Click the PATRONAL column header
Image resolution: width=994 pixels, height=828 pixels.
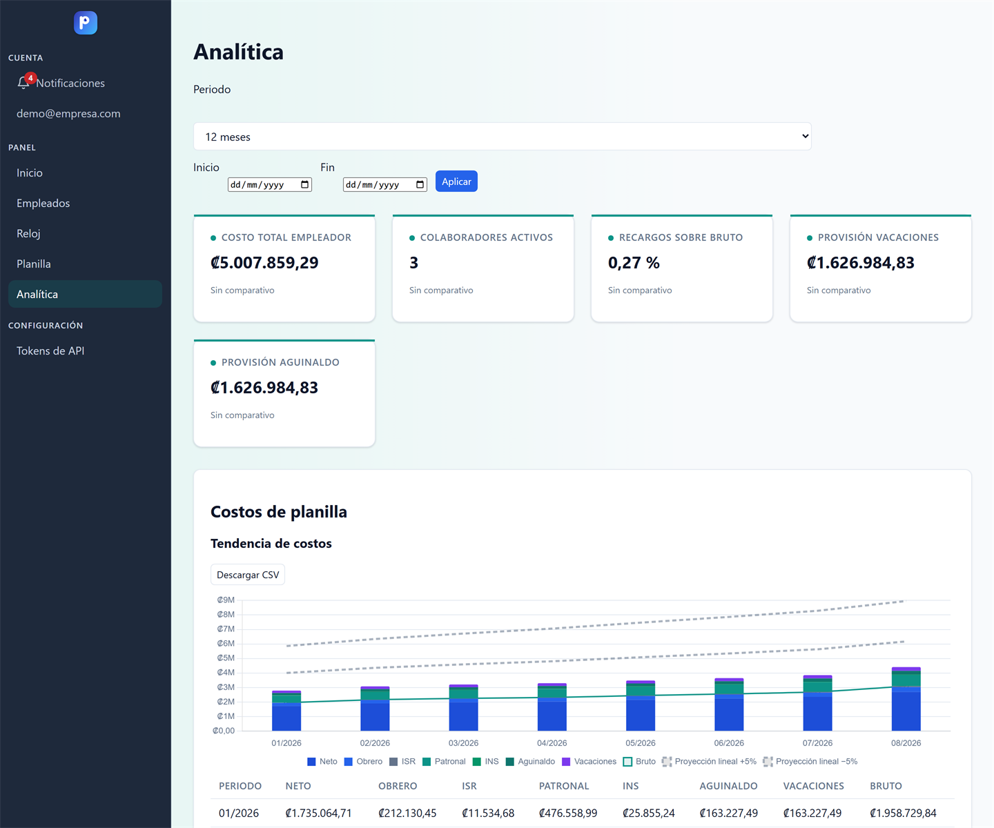pyautogui.click(x=564, y=786)
